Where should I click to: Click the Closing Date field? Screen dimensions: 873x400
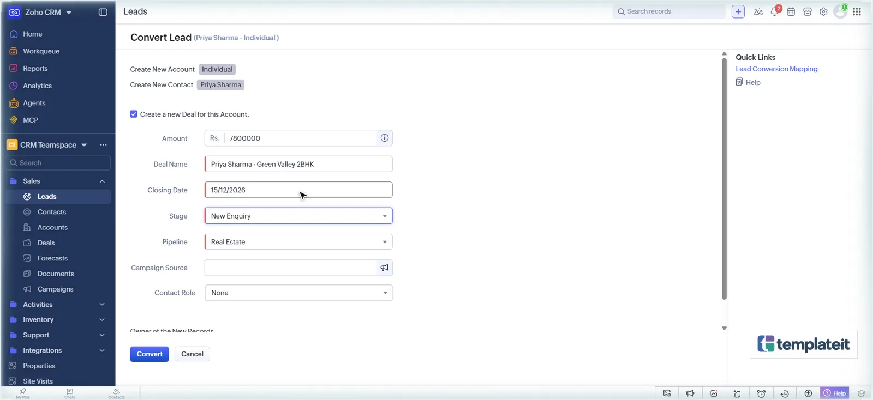pos(298,190)
